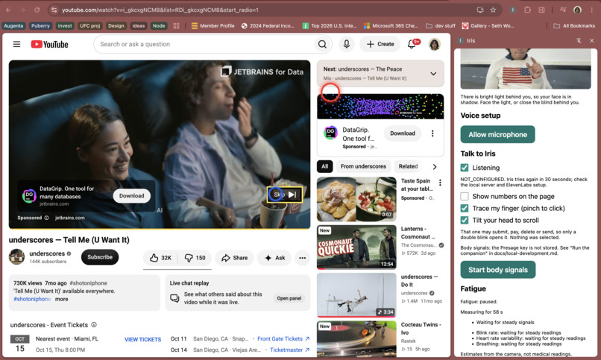Toggle the Listening checkbox
This screenshot has height=360, width=601.
click(x=465, y=168)
